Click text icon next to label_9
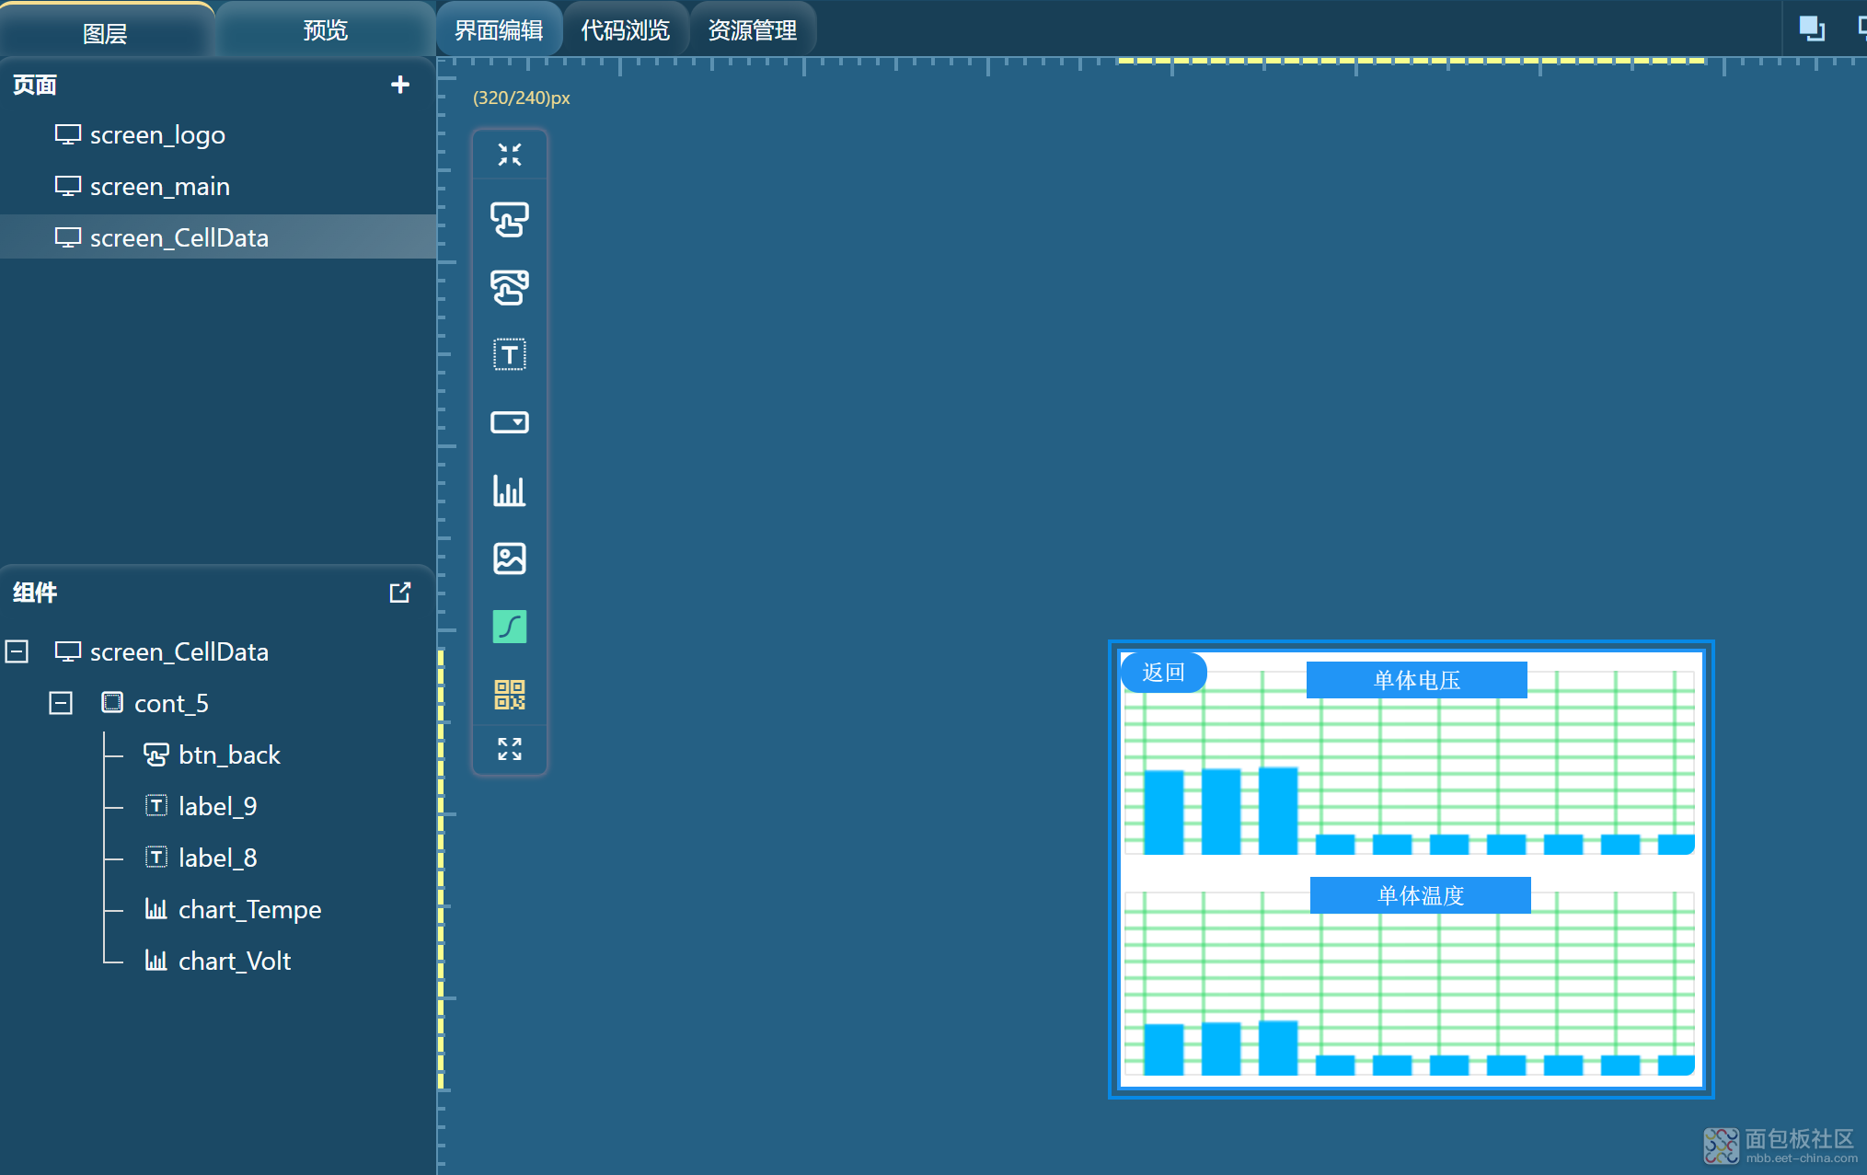The image size is (1867, 1175). 156,806
